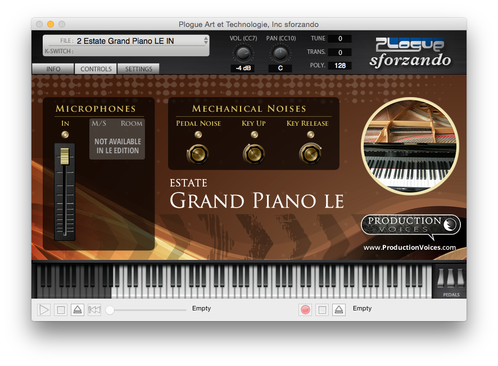Click the MICROPHONES section heading
498x366 pixels.
coord(96,109)
